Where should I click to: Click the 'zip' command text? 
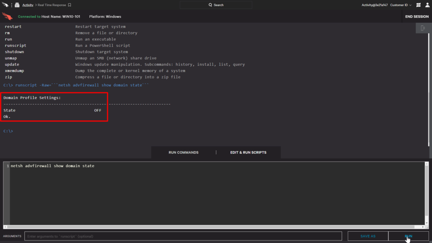coord(8,77)
